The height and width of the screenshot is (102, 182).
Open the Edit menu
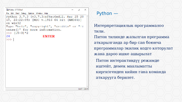tap(12, 13)
